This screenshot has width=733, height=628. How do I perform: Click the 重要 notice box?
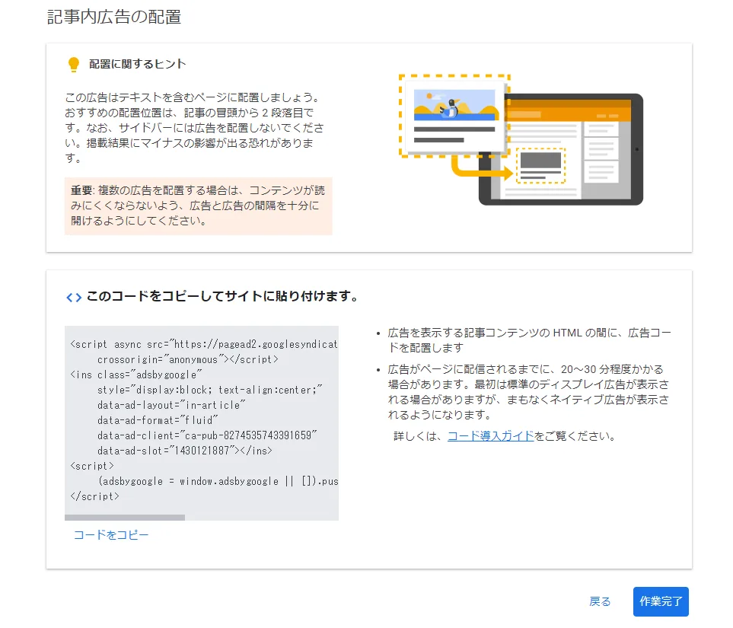(198, 206)
